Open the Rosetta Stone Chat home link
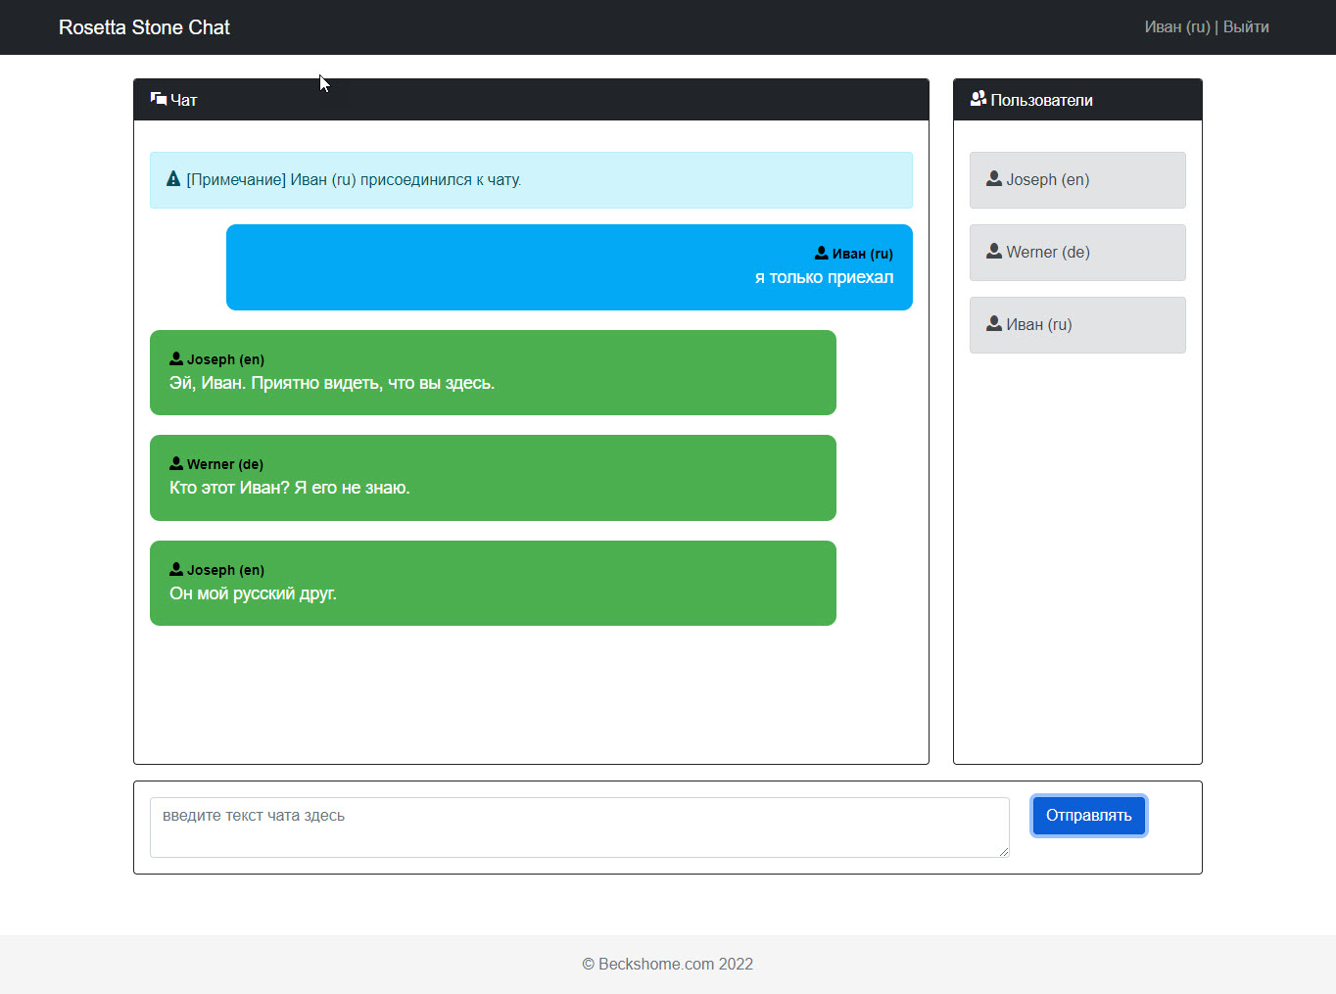This screenshot has height=994, width=1336. pyautogui.click(x=144, y=27)
